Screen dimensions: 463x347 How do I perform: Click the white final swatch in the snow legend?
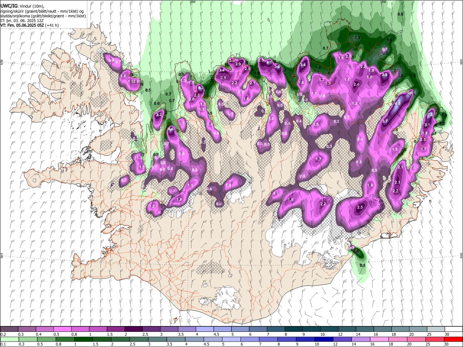point(453,329)
